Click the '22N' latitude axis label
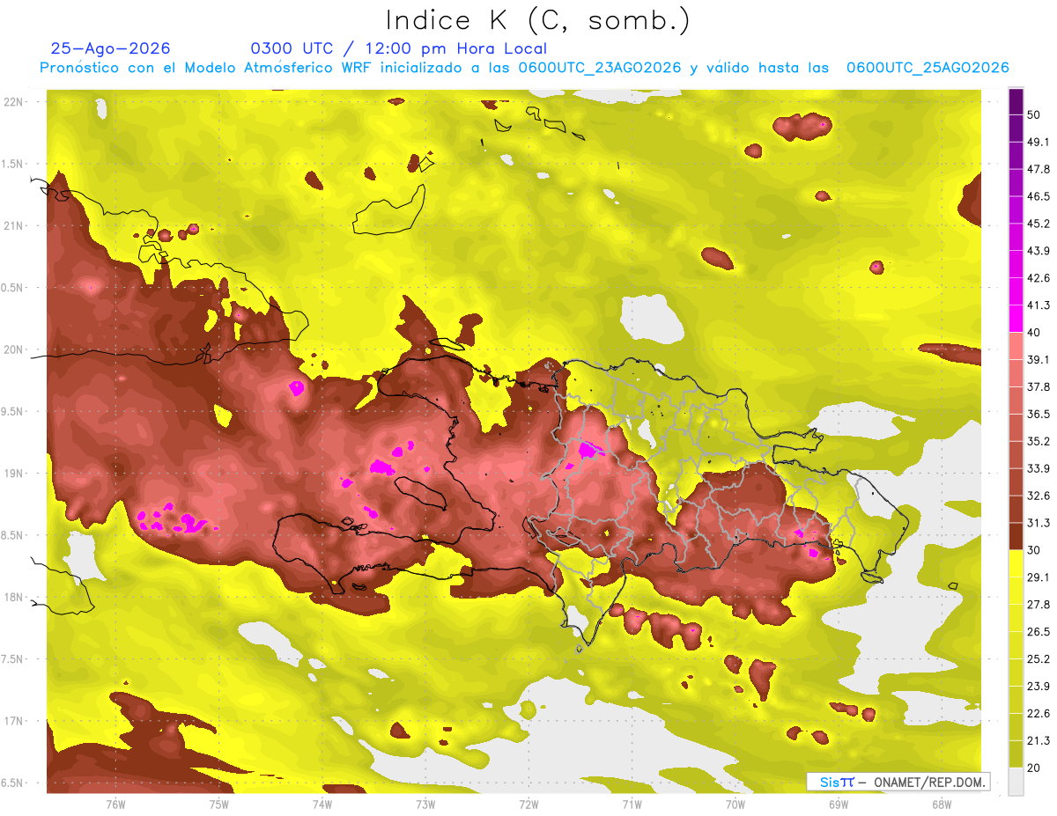1057x816 pixels. pos(13,101)
